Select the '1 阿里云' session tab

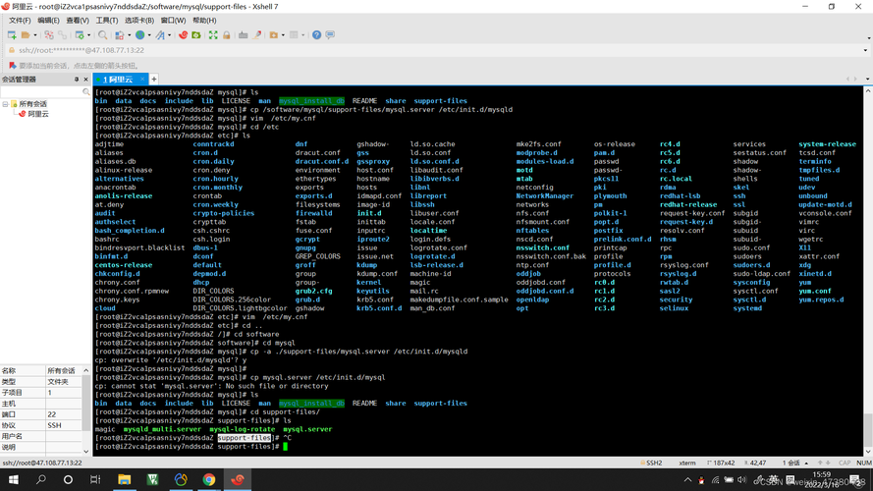pos(118,79)
